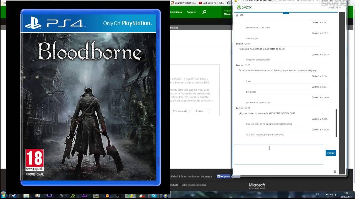Screen dimensions: 355x199
Task: Click message 'quiero entrar en mi bazar de microsoft games'
Action: coord(269,124)
